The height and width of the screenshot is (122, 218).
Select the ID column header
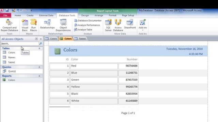(x=67, y=59)
